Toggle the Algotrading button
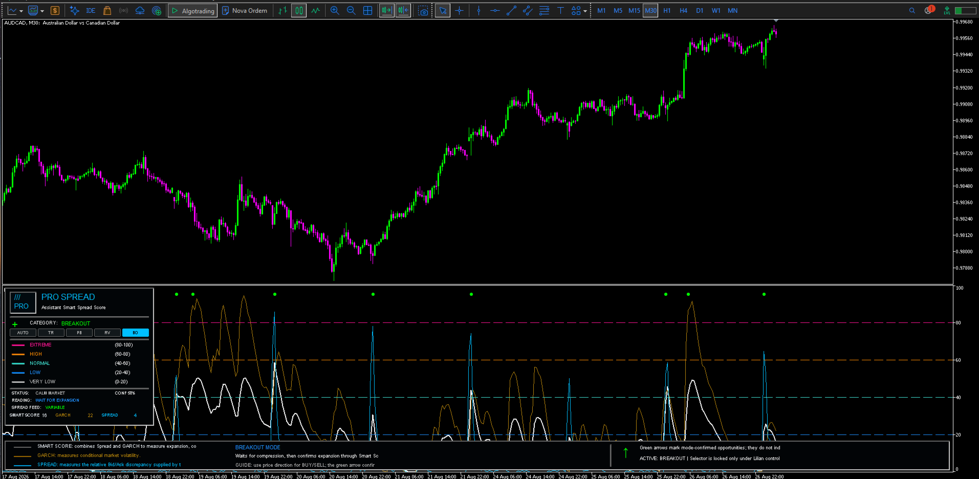 tap(193, 11)
